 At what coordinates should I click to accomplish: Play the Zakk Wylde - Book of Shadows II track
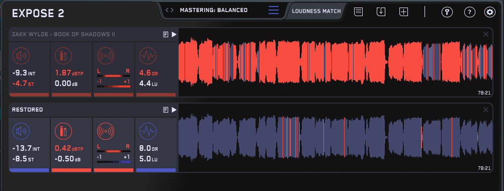(174, 35)
